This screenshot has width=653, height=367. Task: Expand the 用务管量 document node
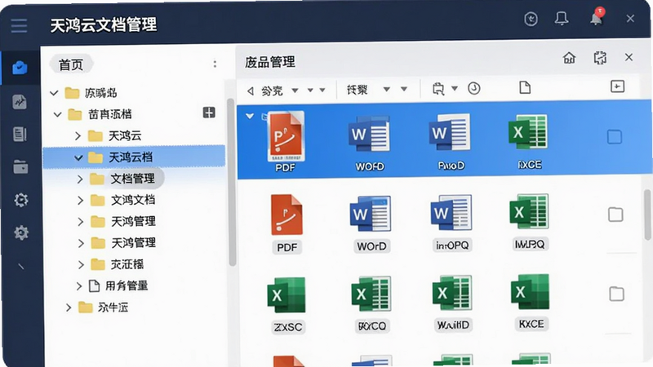tap(79, 286)
